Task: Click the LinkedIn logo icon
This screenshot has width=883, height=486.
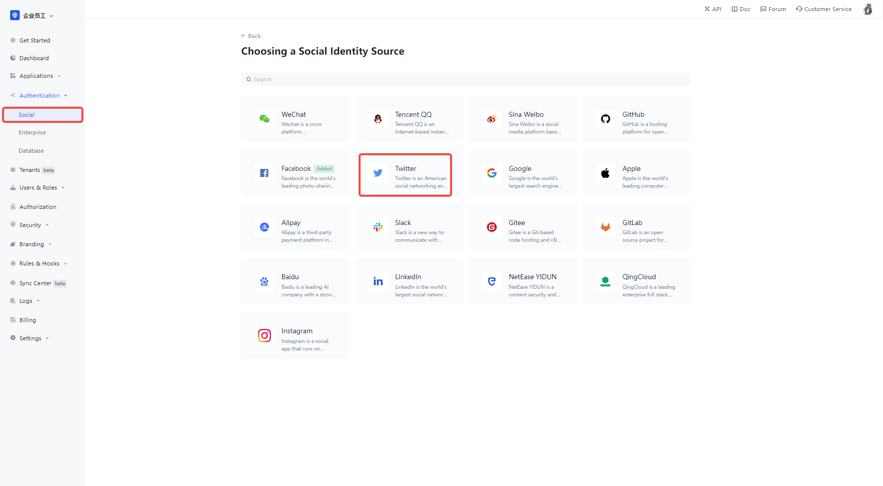Action: click(378, 281)
